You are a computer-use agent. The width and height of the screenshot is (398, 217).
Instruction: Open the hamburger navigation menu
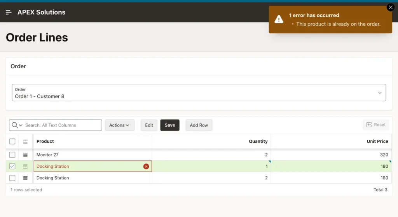coord(9,12)
